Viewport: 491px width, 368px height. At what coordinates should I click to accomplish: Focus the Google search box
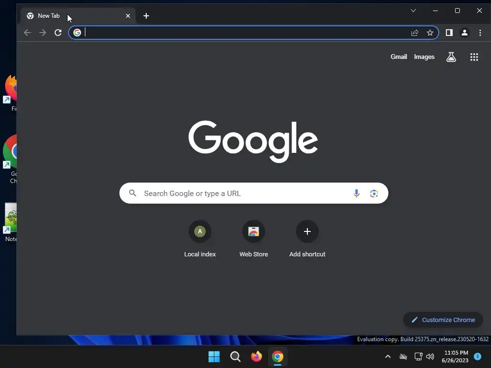(x=254, y=193)
